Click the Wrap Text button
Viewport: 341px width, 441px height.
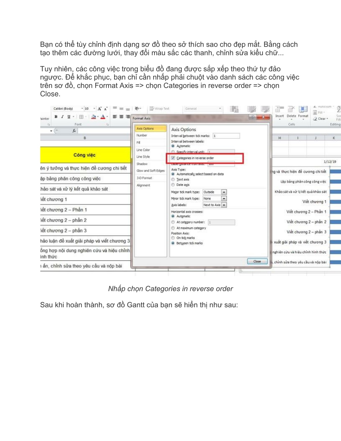point(159,109)
